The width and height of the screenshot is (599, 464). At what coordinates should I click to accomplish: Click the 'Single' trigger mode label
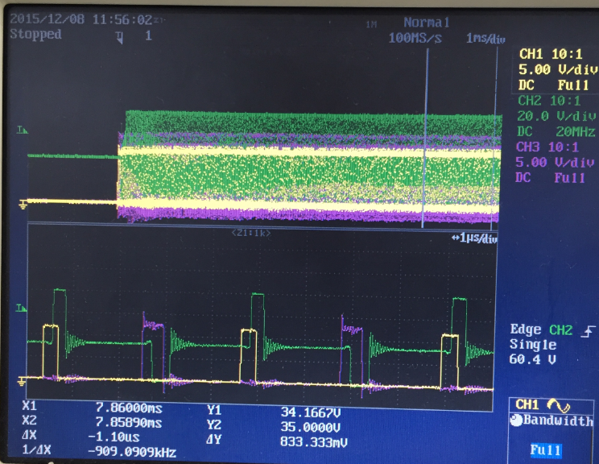coord(532,345)
